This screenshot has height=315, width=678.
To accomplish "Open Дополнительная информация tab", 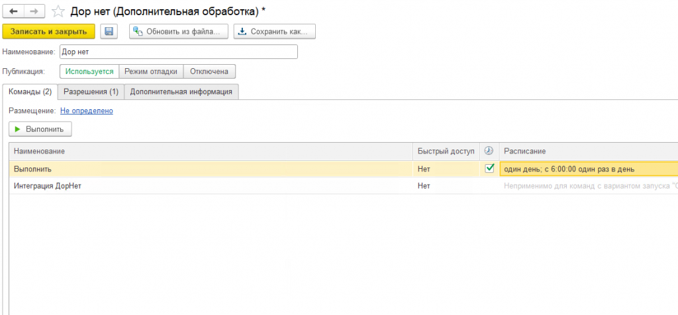I will coord(181,91).
